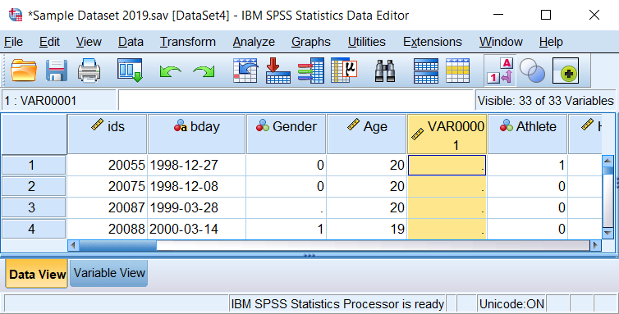The height and width of the screenshot is (314, 619).
Task: Undo last action with green arrow
Action: [171, 71]
